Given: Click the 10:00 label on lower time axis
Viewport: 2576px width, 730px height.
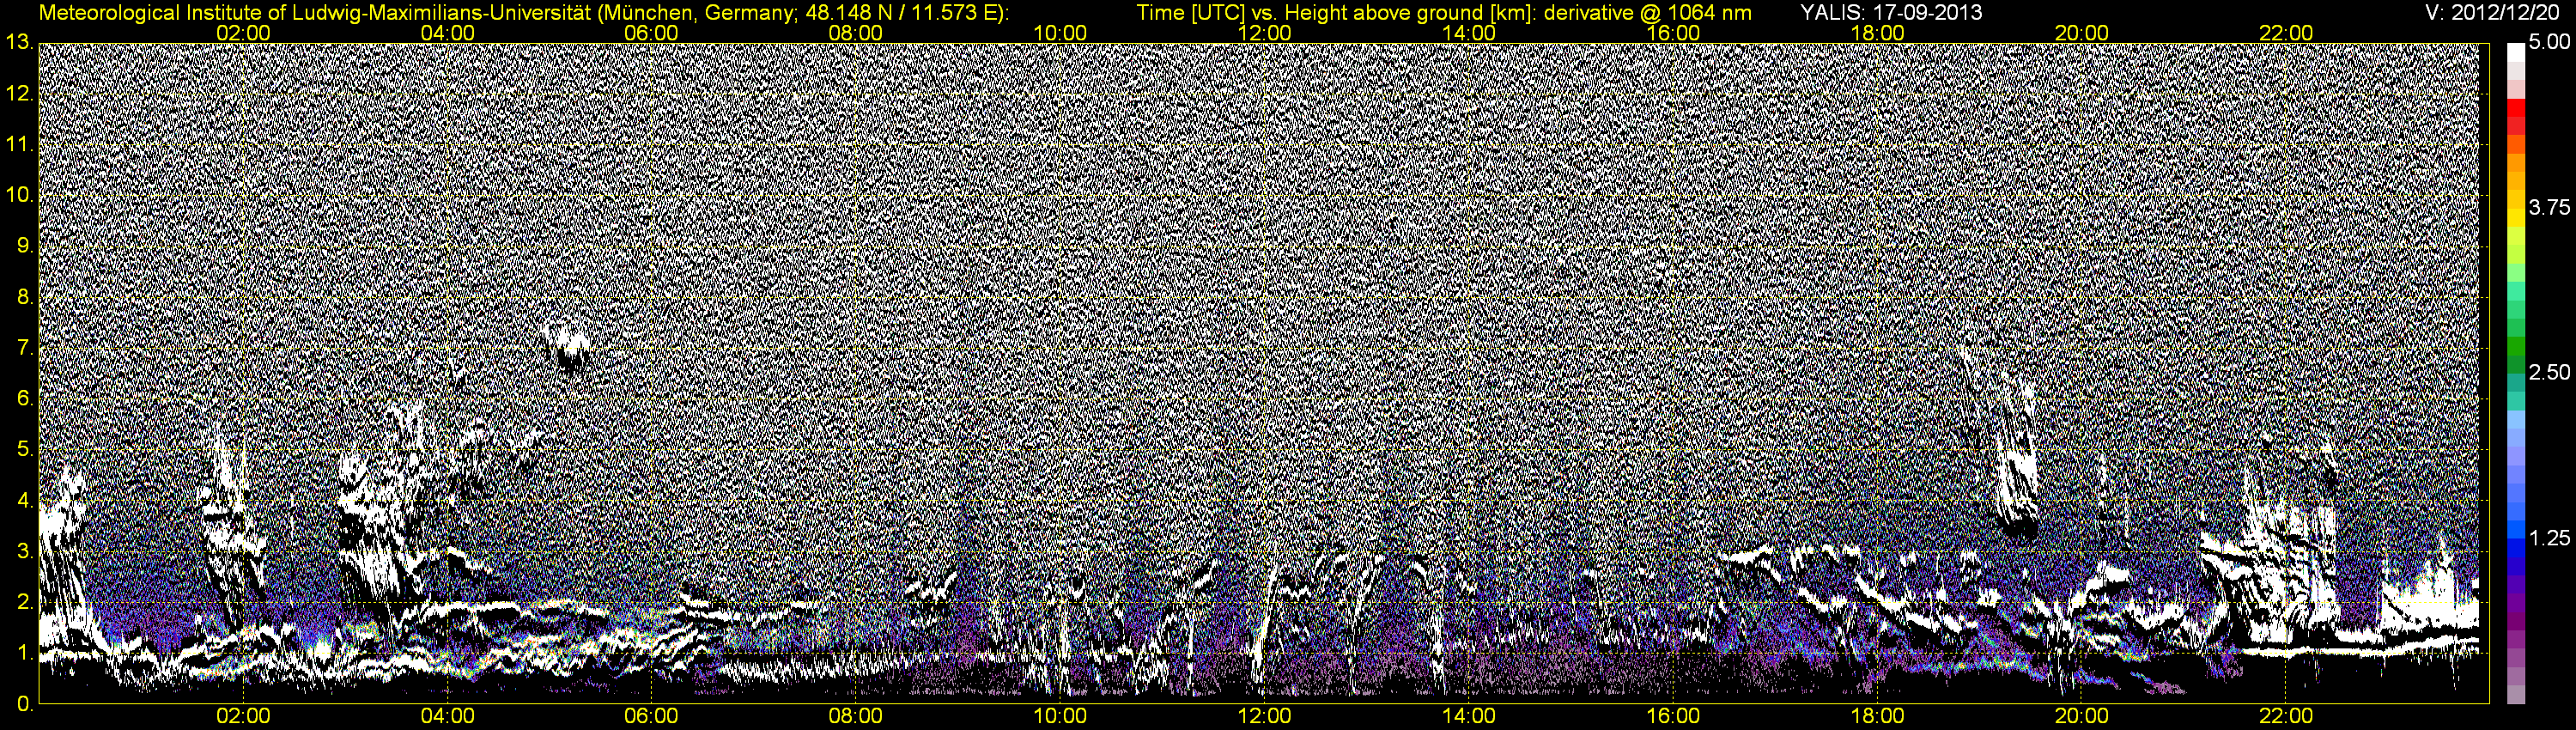Looking at the screenshot, I should click(1060, 716).
